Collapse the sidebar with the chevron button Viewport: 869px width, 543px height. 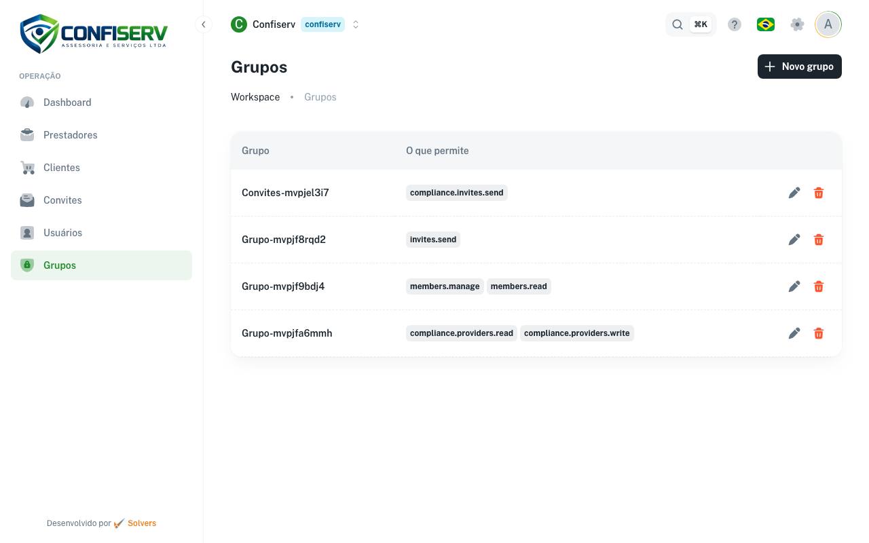(x=203, y=24)
